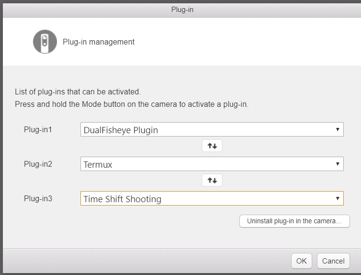The width and height of the screenshot is (361, 275).
Task: Click the 'Press and hold the Mode button' instruction
Action: [132, 104]
